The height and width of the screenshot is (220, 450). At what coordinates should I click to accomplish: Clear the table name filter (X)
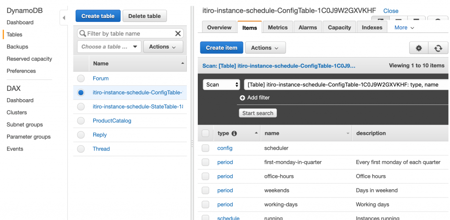pos(178,33)
